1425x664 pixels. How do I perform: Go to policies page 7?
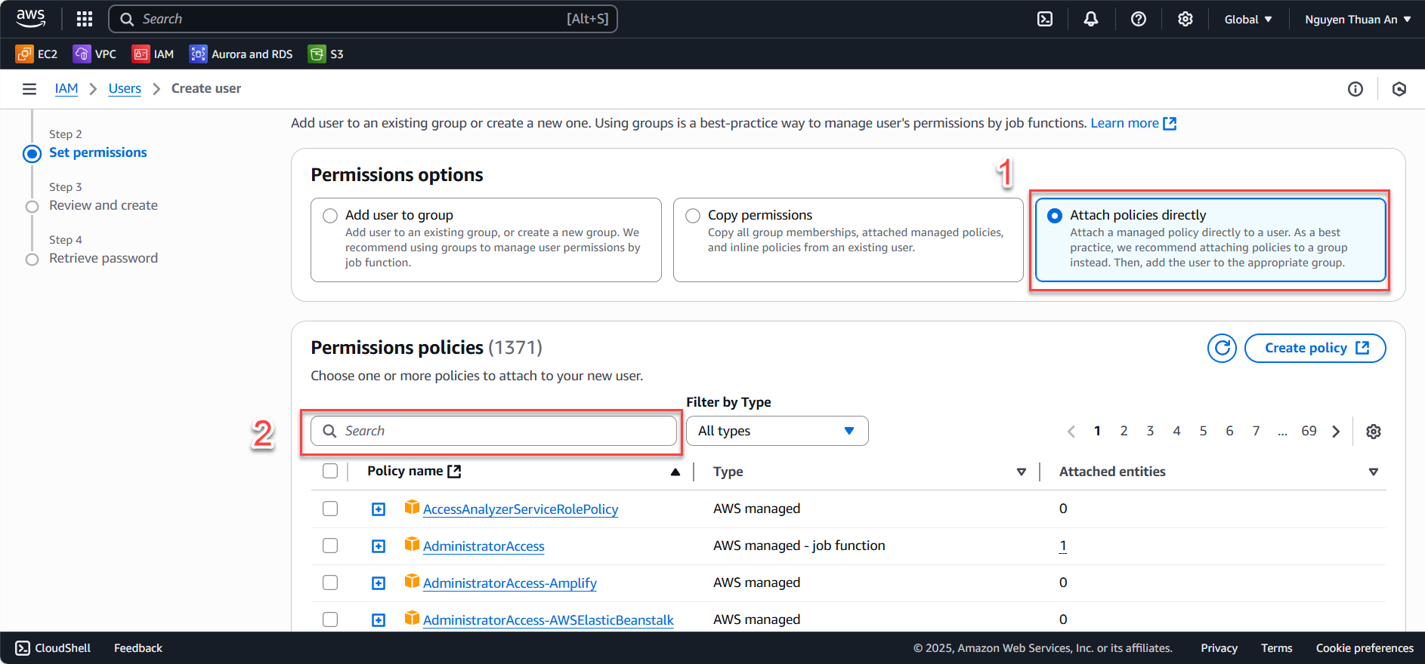[x=1256, y=431]
